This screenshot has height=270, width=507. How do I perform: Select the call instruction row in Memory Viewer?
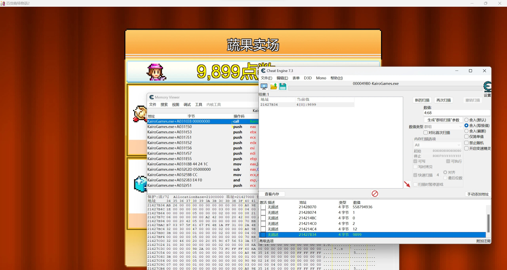202,121
